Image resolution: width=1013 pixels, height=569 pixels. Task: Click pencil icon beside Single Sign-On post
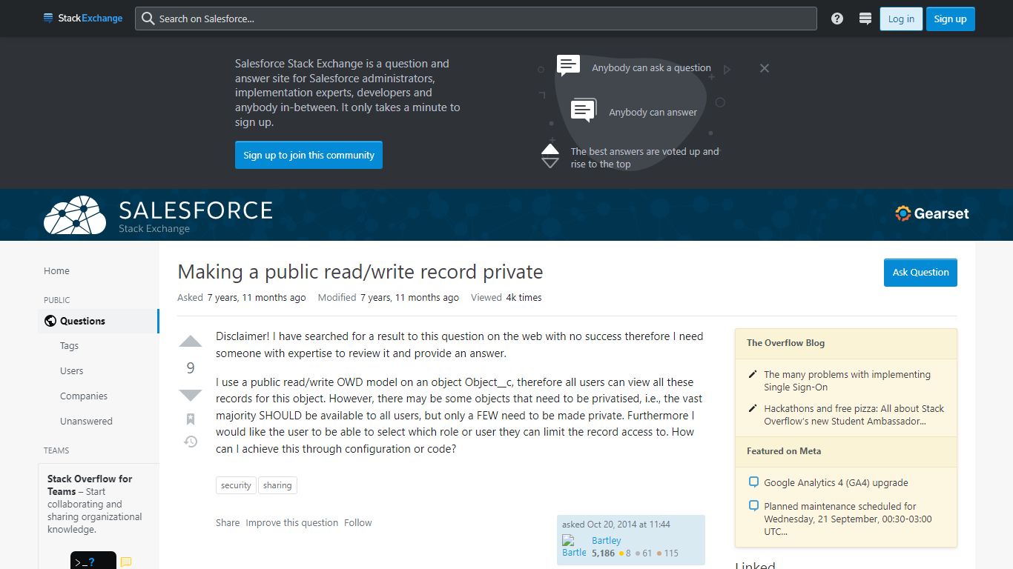coord(753,375)
